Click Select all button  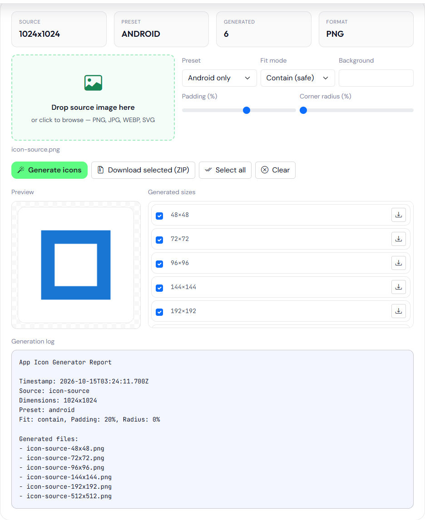[x=225, y=170]
